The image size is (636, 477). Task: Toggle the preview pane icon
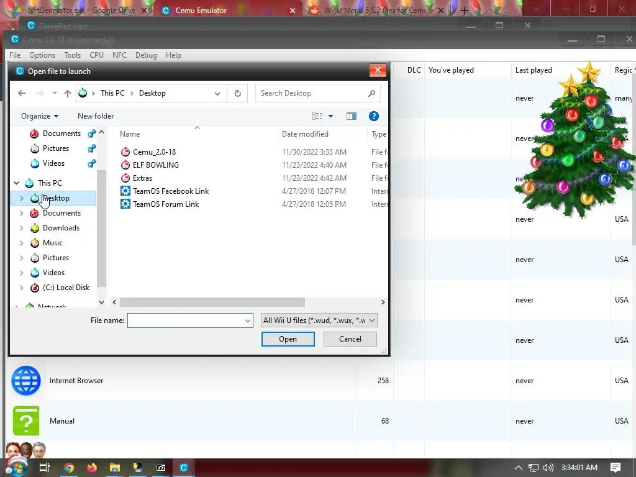pyautogui.click(x=352, y=116)
